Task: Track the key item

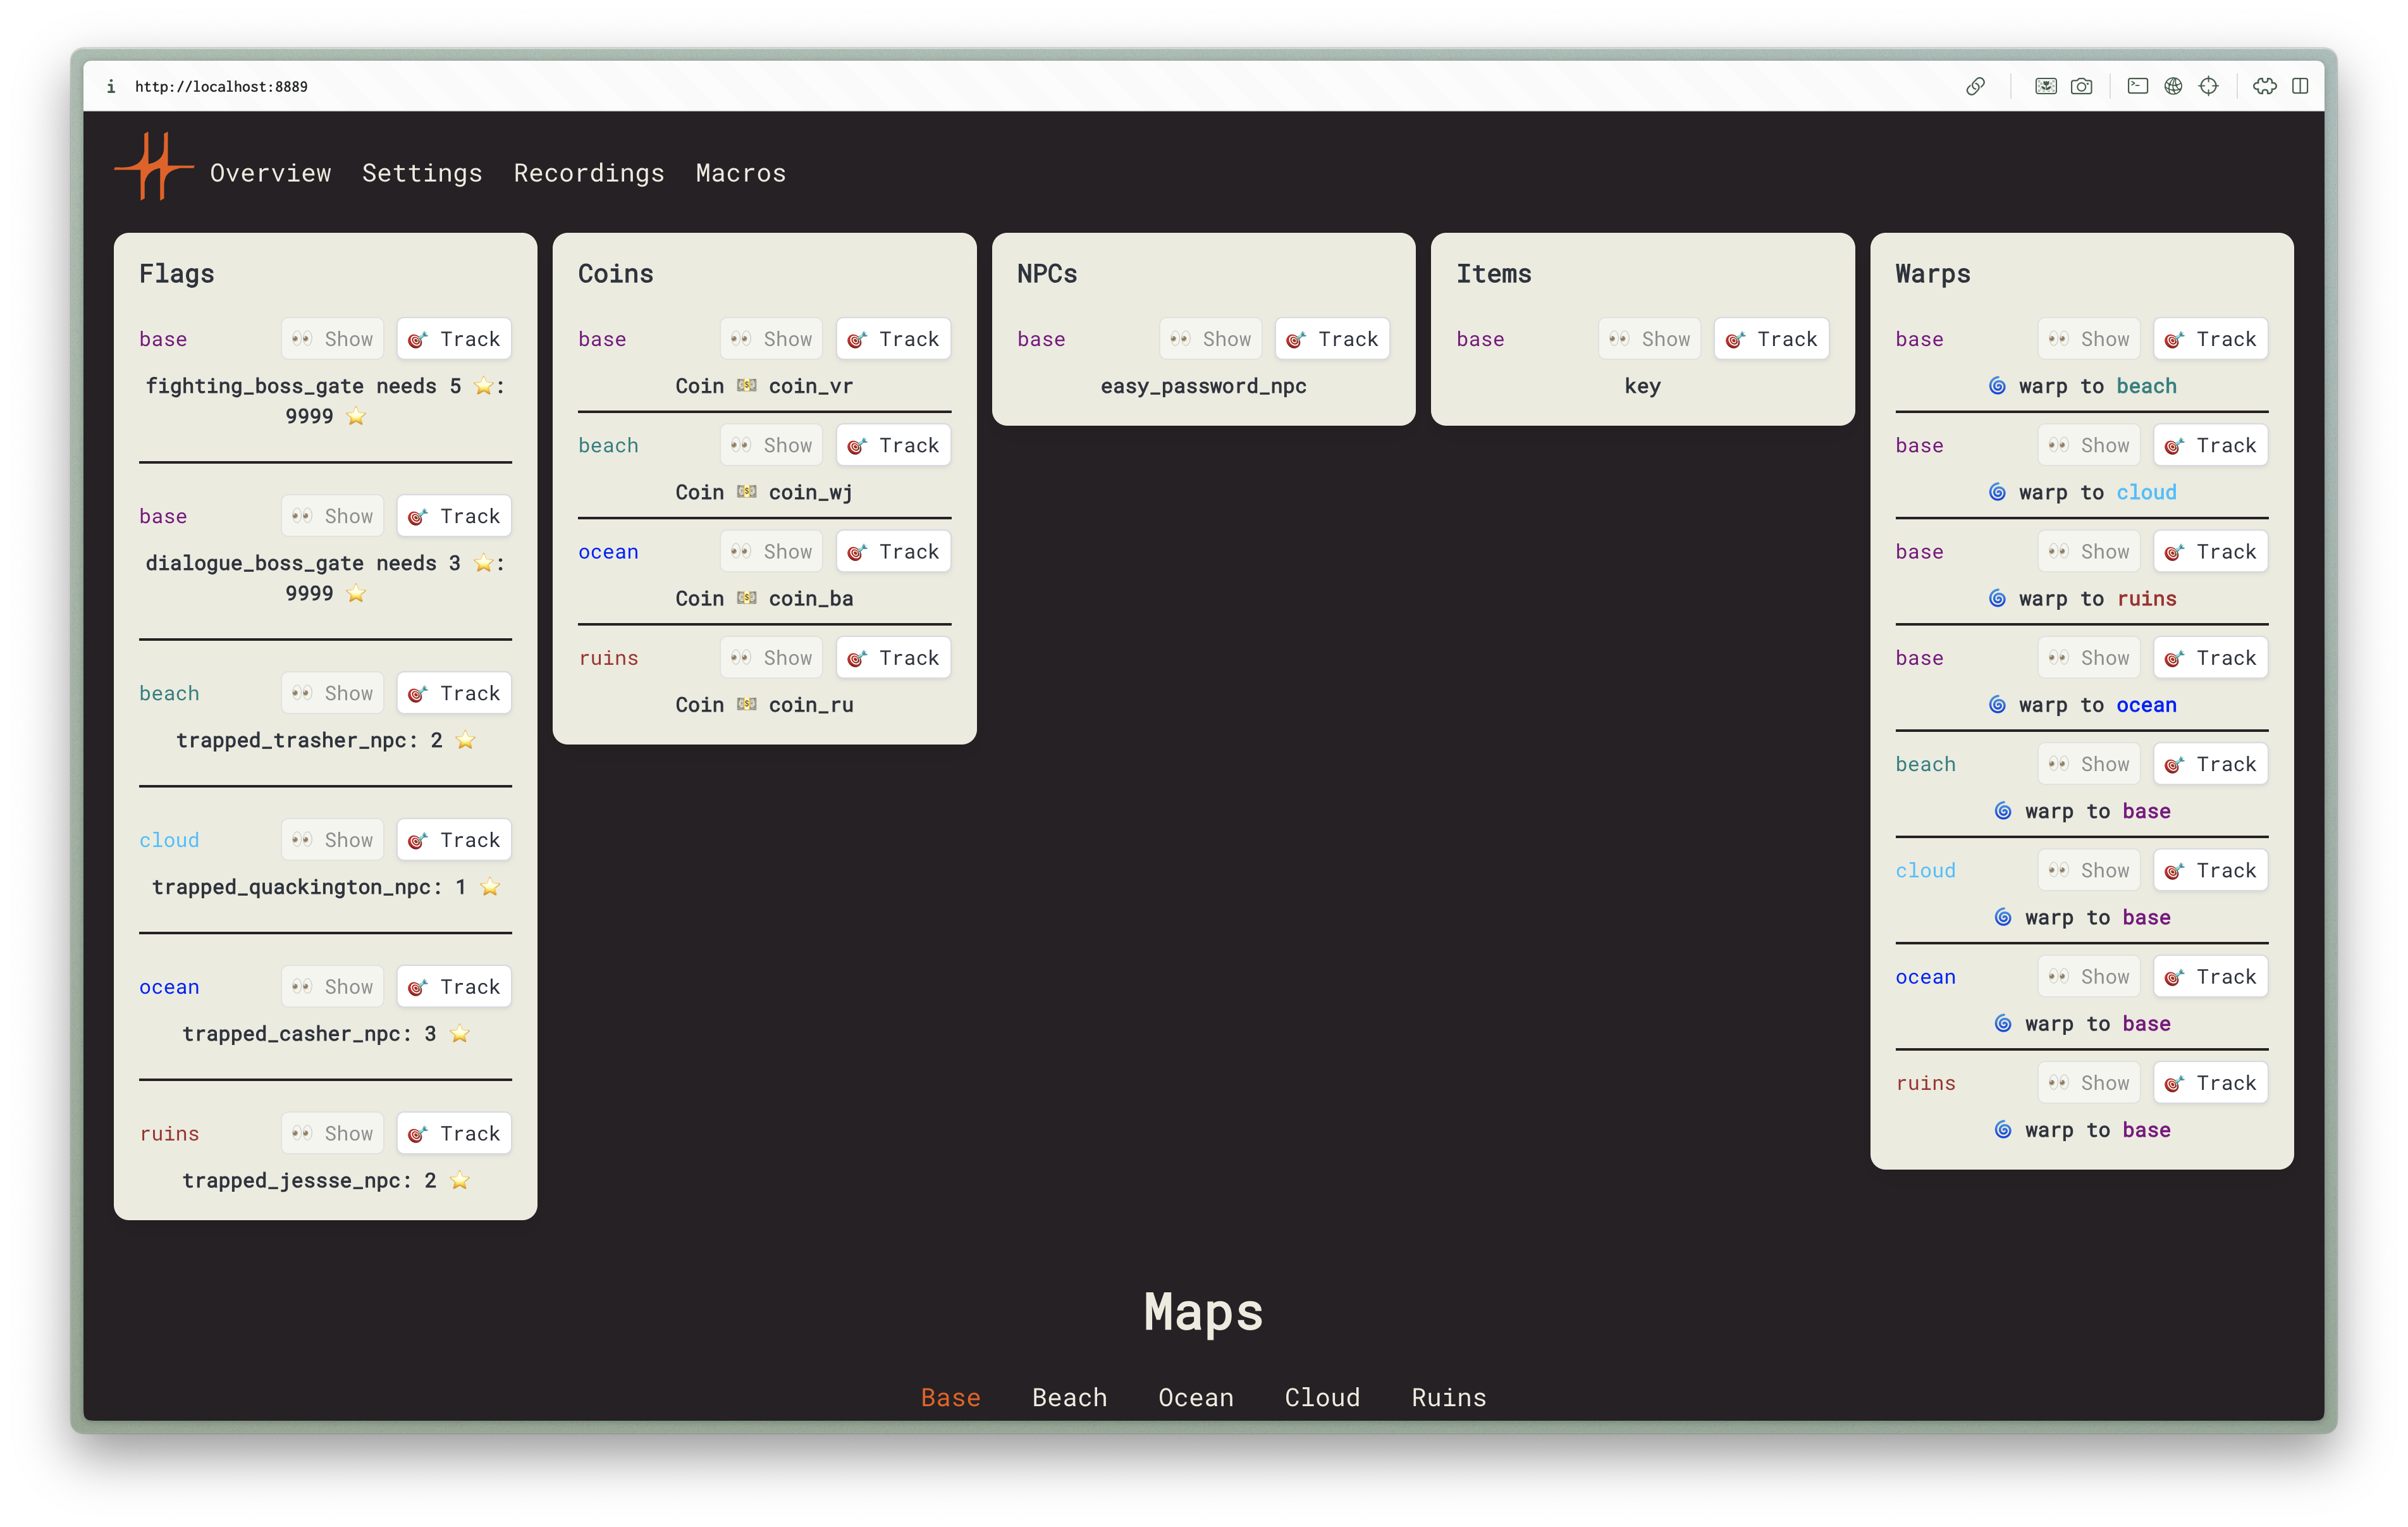Action: pos(1771,339)
